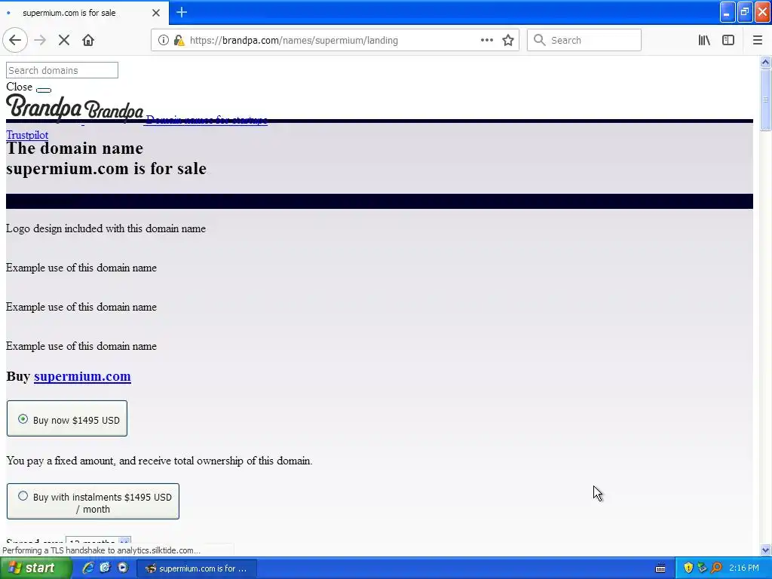Click the on-screen keyboard tray icon
Viewport: 772px width, 579px height.
pyautogui.click(x=660, y=568)
